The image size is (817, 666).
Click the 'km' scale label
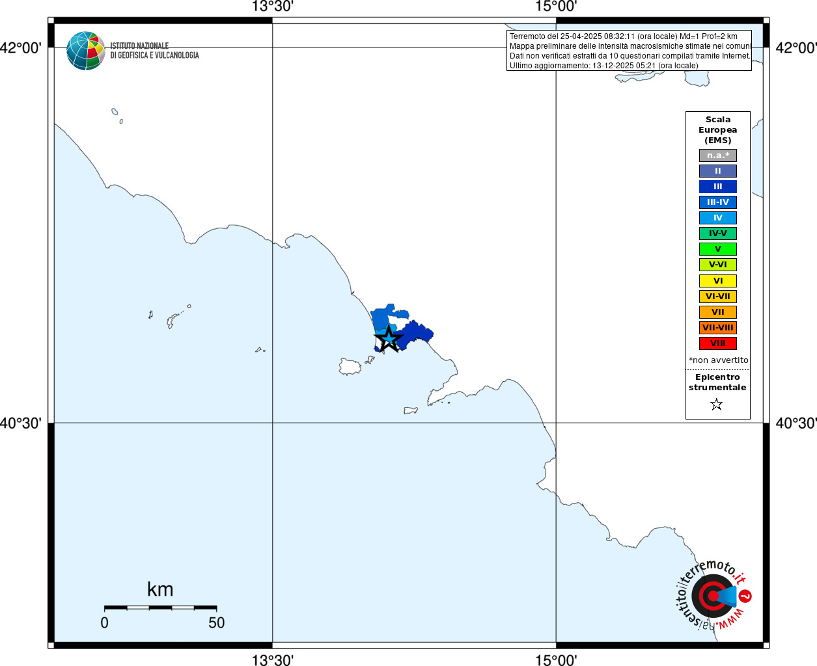point(160,589)
